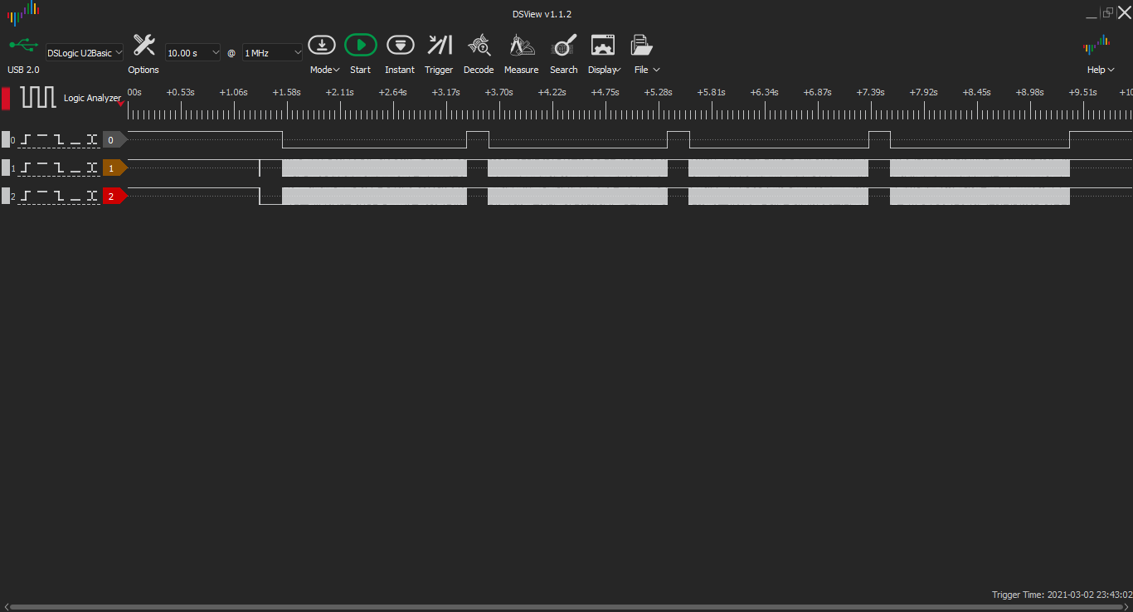Image resolution: width=1133 pixels, height=612 pixels.
Task: Expand the 10.00 s sample duration dropdown
Action: click(x=193, y=52)
